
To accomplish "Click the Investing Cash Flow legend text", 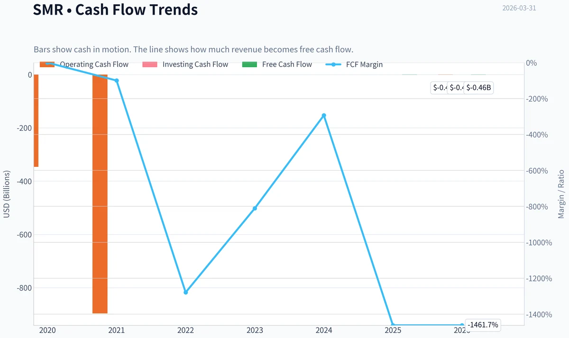I will coord(195,64).
